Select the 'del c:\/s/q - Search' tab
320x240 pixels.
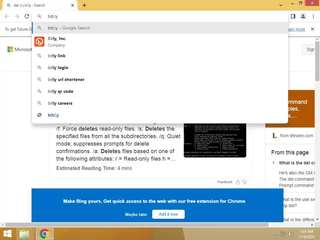coord(40,5)
